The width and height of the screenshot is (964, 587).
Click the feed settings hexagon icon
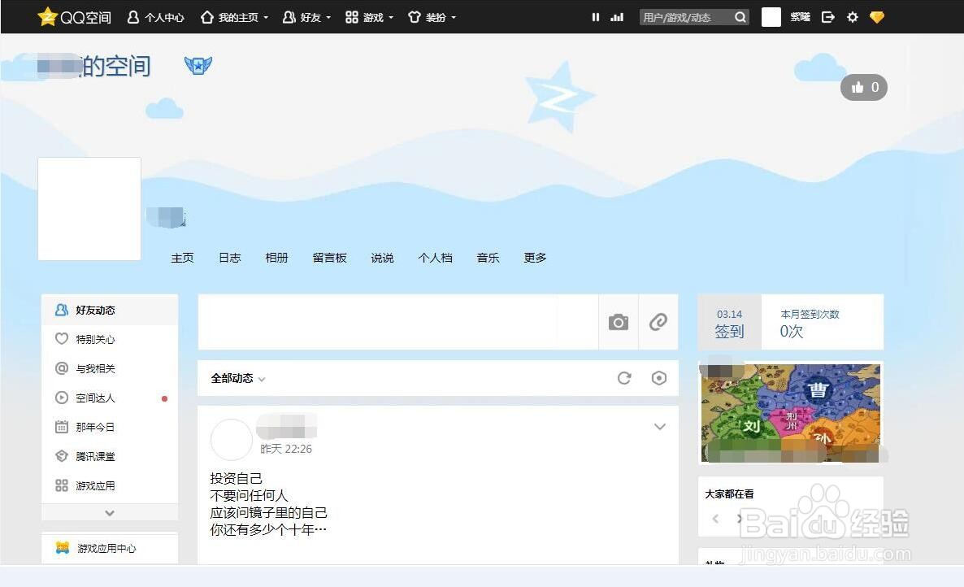658,378
